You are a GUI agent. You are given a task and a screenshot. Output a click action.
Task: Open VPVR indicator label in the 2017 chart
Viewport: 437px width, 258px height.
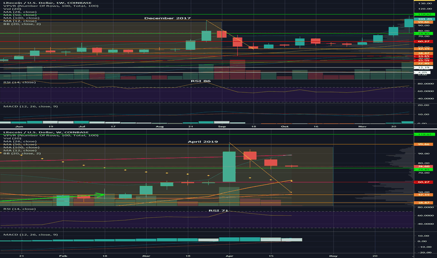click(x=51, y=6)
